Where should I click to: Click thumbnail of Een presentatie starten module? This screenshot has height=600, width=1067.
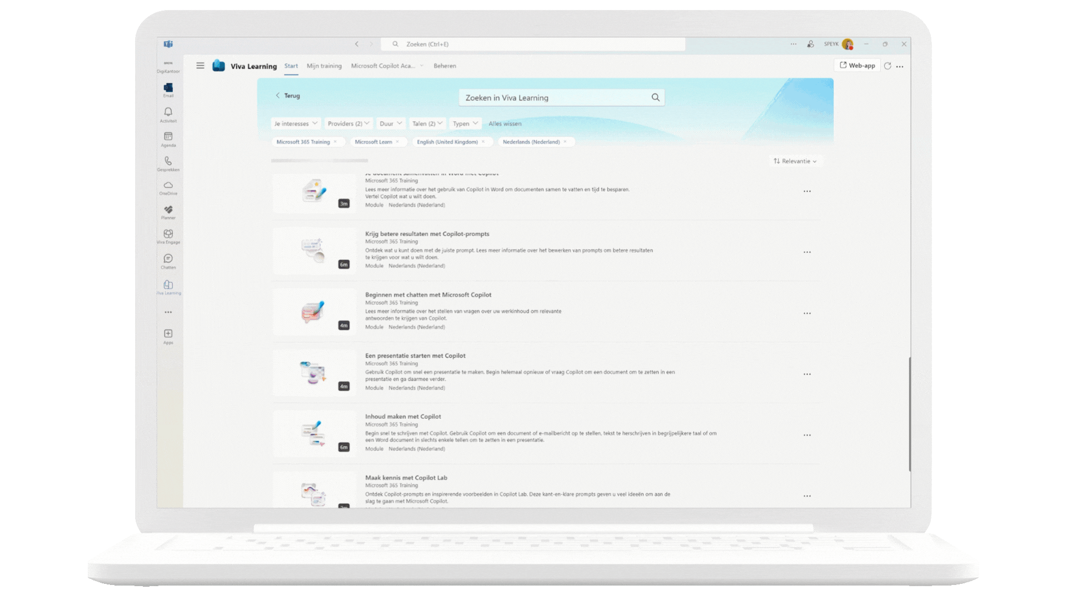click(314, 373)
